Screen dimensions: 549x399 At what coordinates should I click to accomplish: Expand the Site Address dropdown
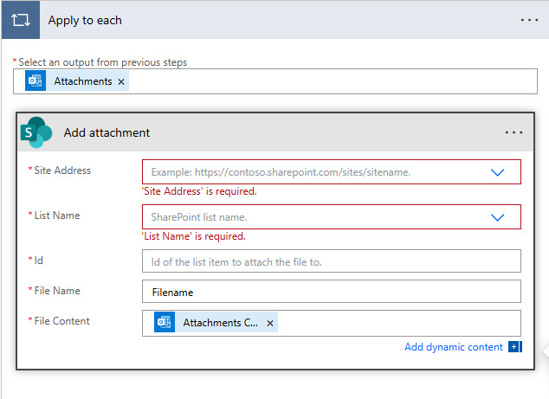497,172
